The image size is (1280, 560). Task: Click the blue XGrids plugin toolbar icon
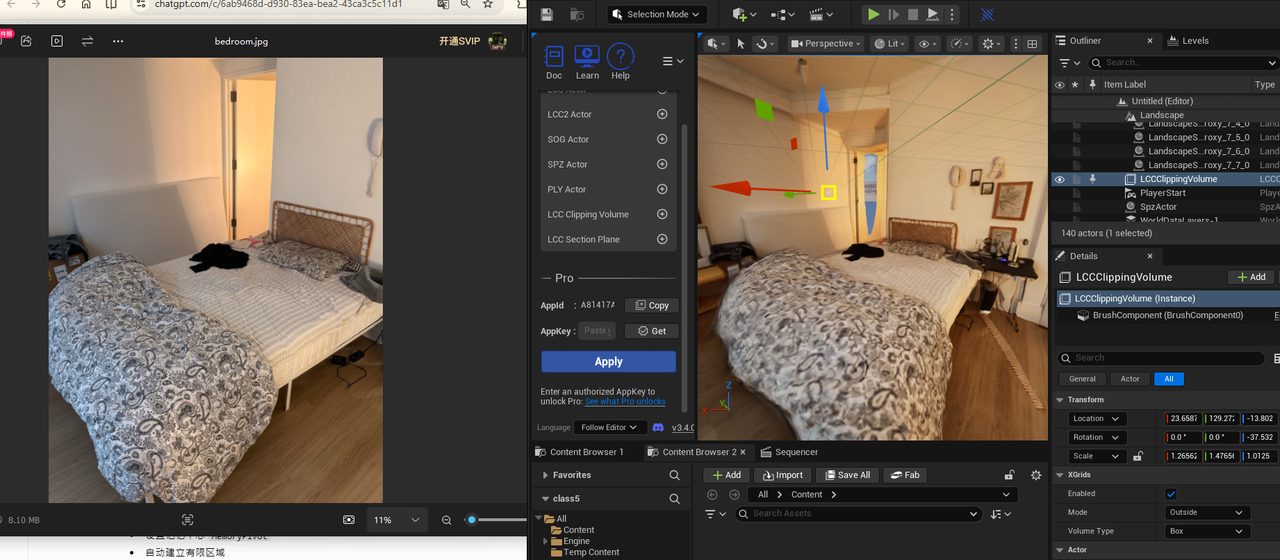(987, 15)
